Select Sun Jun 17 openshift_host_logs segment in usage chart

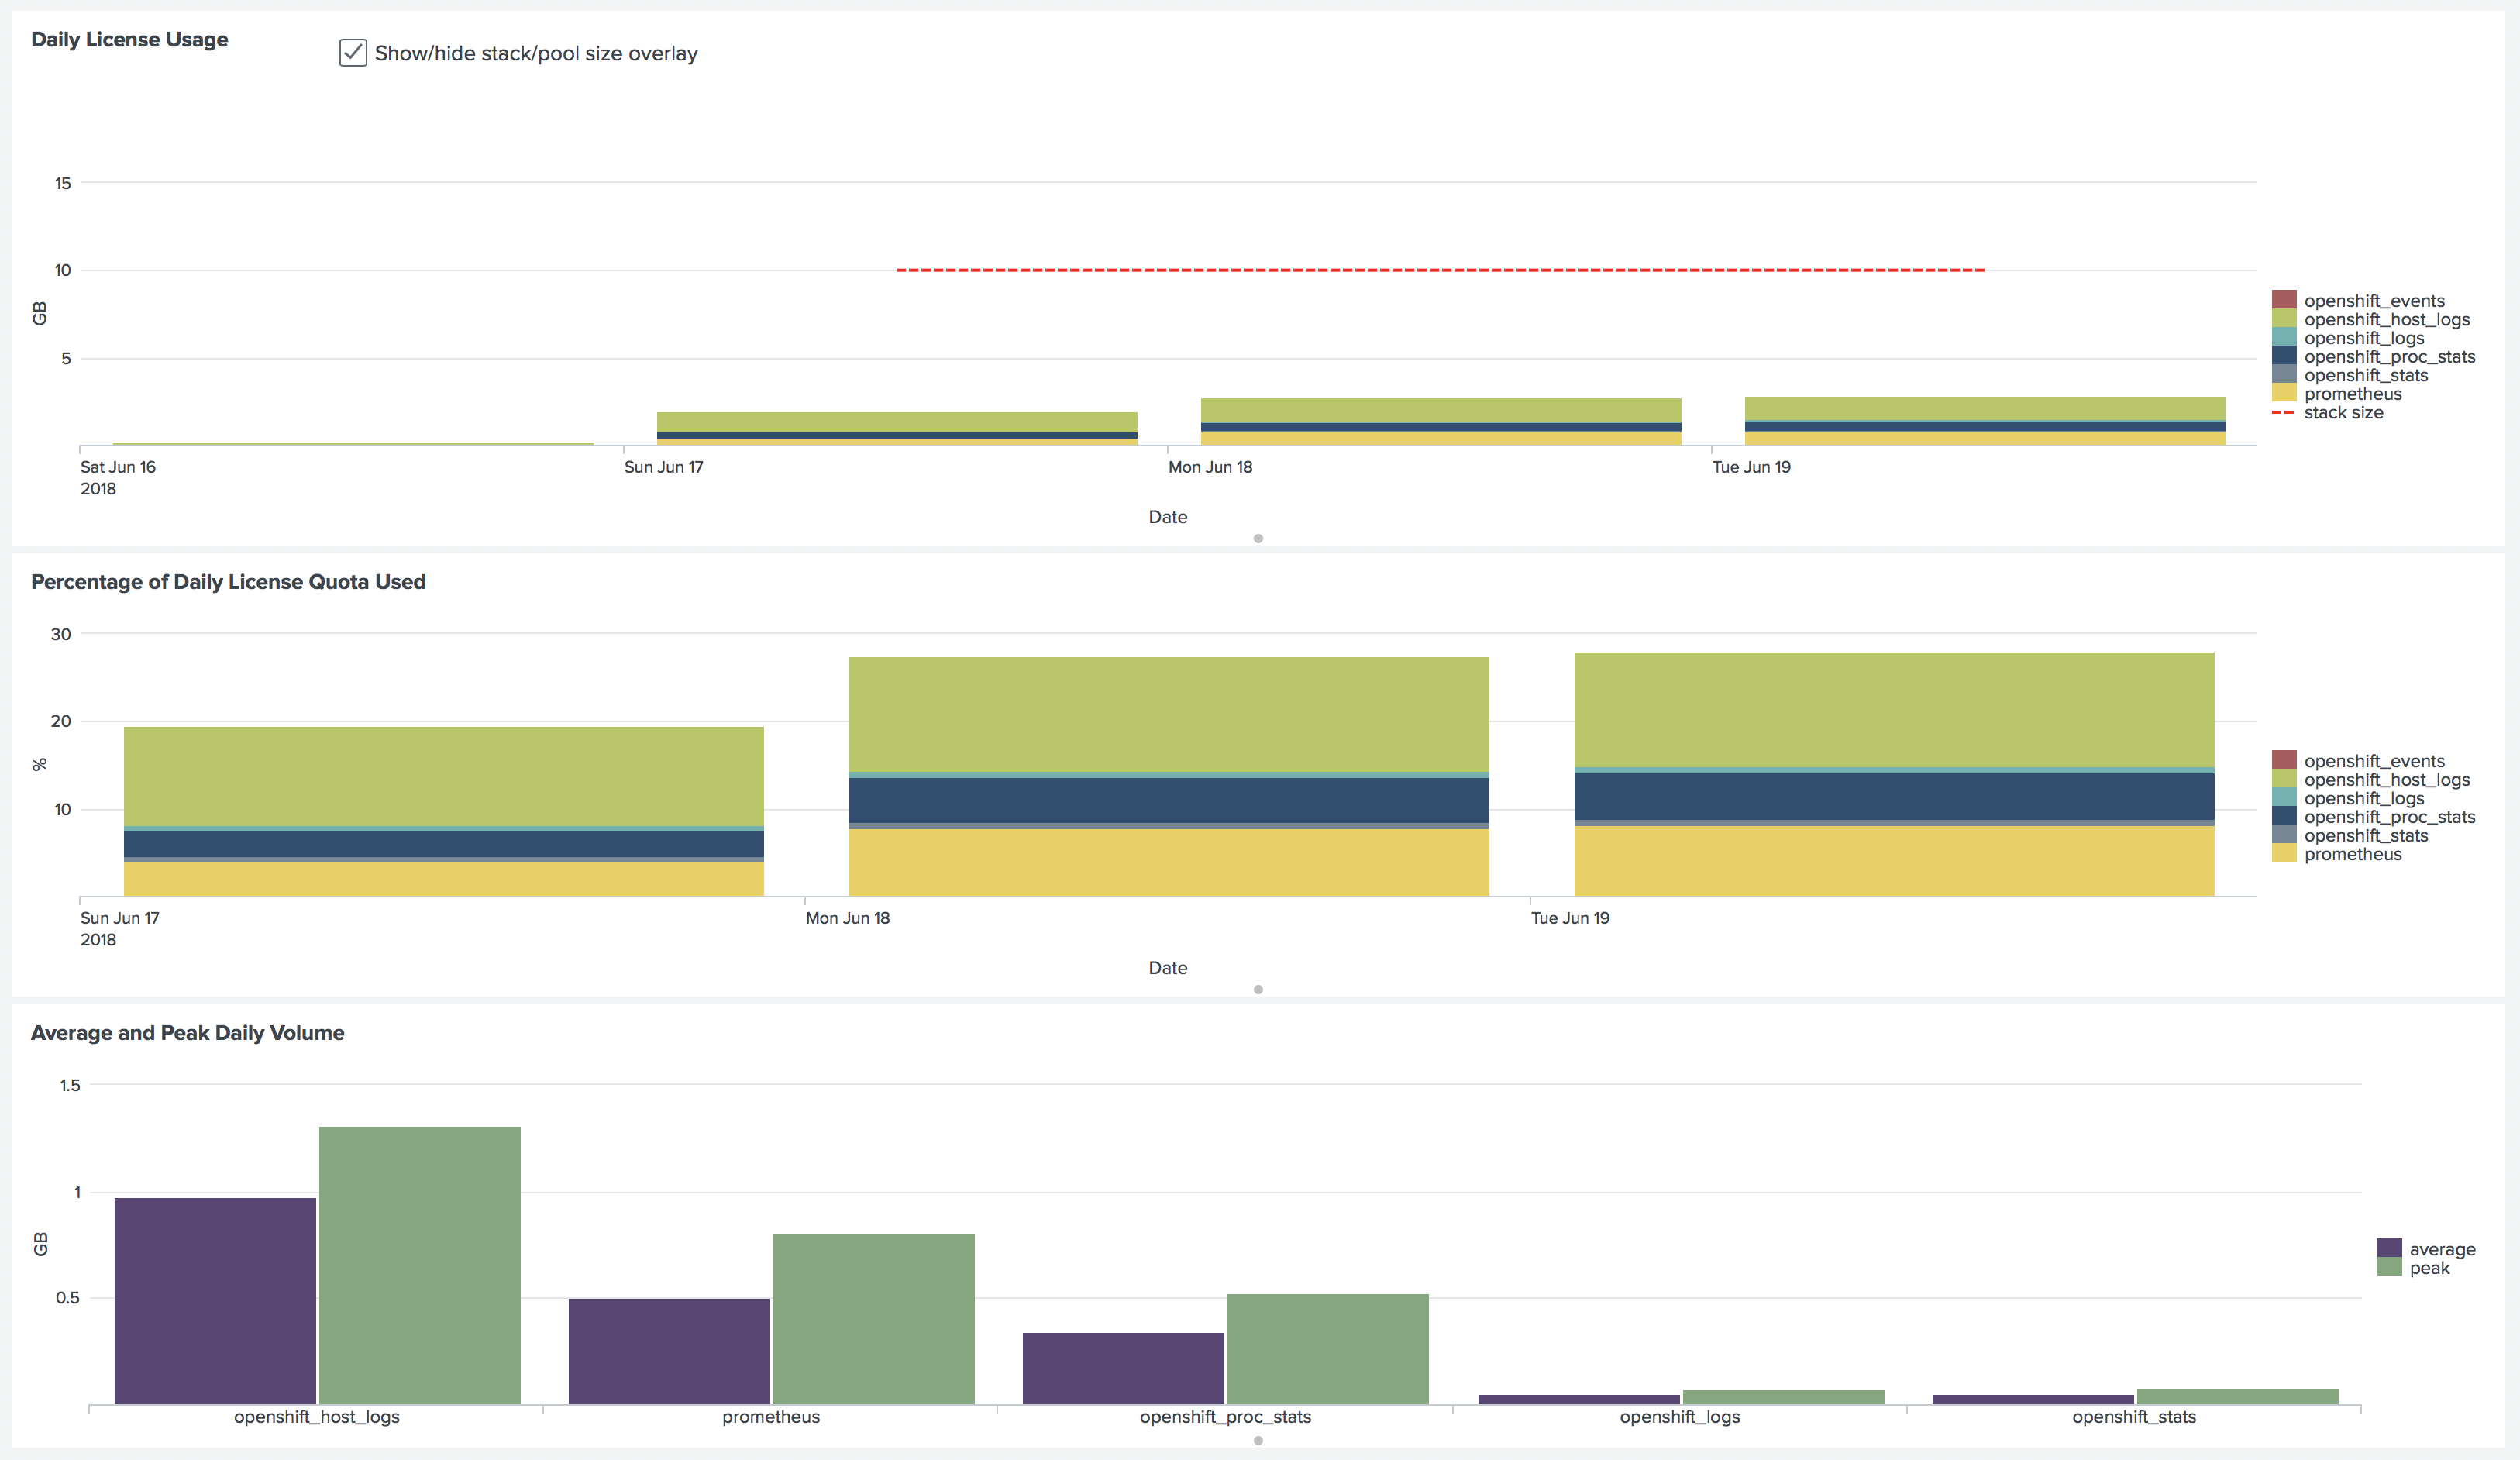[897, 422]
